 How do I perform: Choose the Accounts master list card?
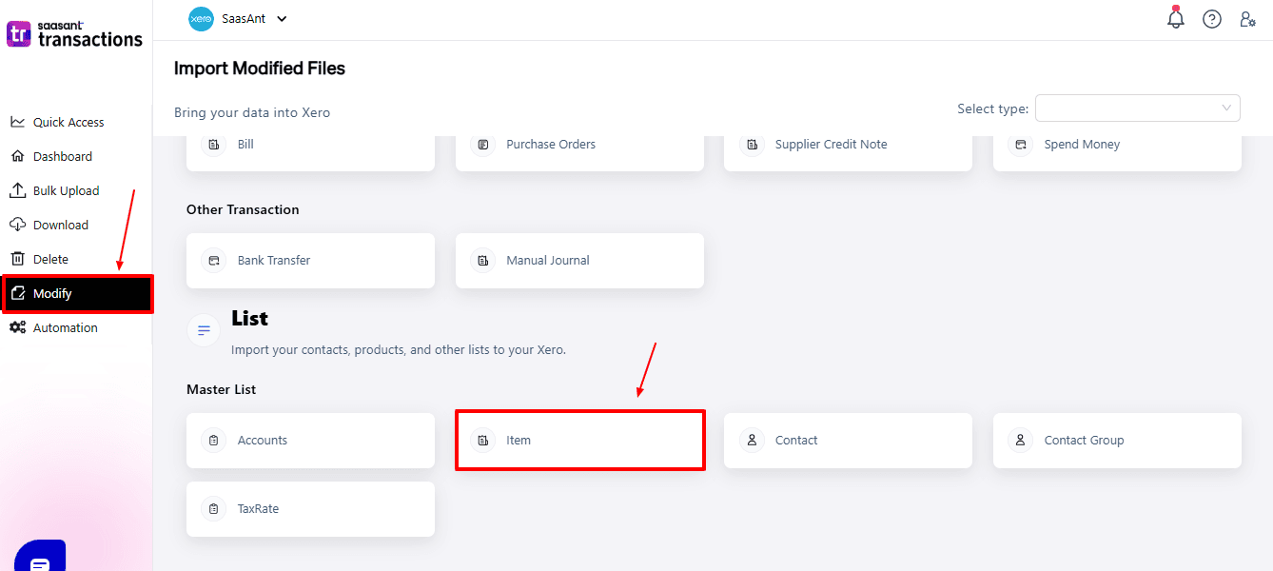click(310, 441)
